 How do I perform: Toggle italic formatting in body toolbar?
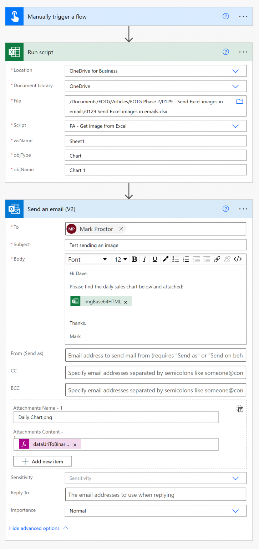144,259
